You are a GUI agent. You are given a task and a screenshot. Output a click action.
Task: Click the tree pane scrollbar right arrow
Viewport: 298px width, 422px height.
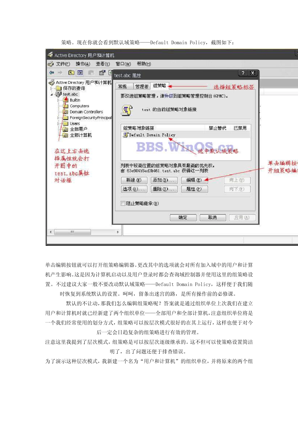point(118,232)
